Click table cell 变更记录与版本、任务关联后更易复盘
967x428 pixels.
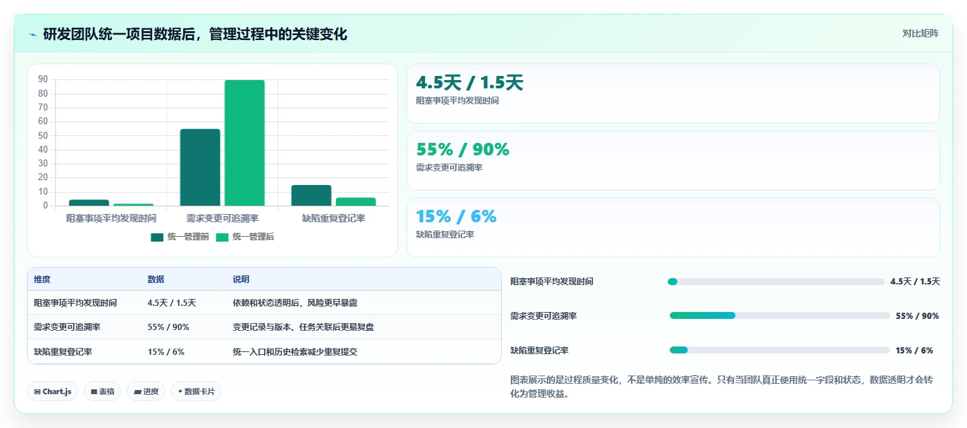(303, 327)
